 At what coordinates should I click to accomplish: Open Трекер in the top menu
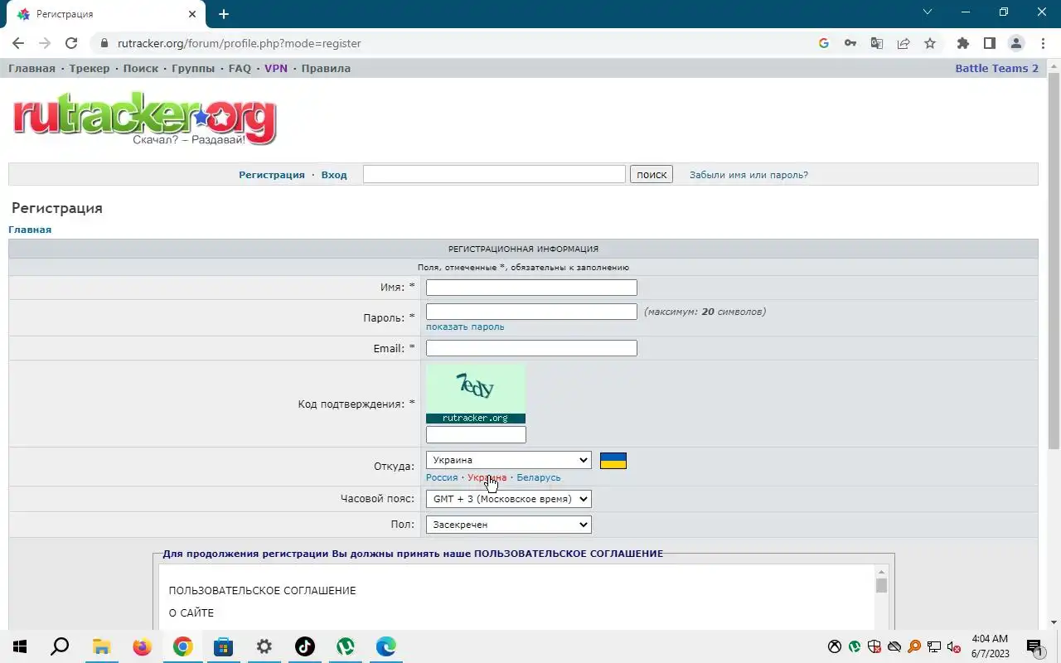(90, 68)
